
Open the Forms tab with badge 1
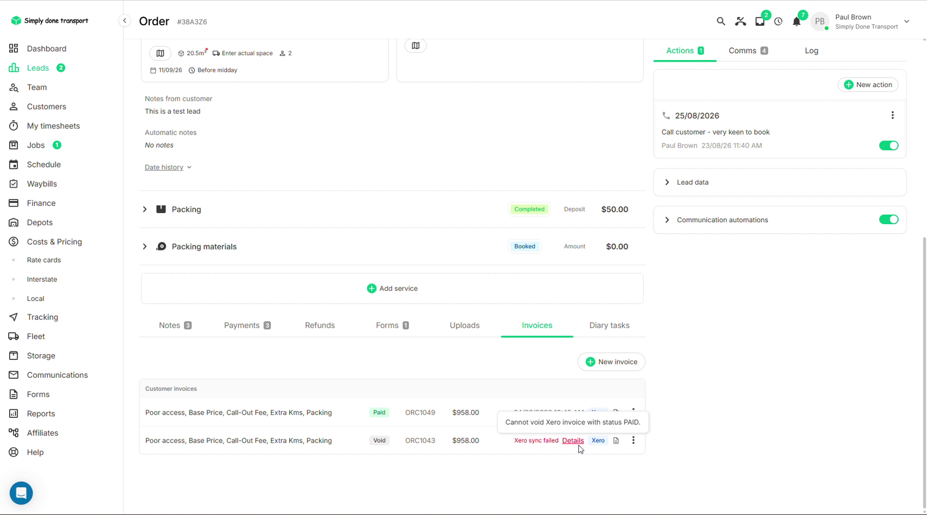pyautogui.click(x=392, y=325)
